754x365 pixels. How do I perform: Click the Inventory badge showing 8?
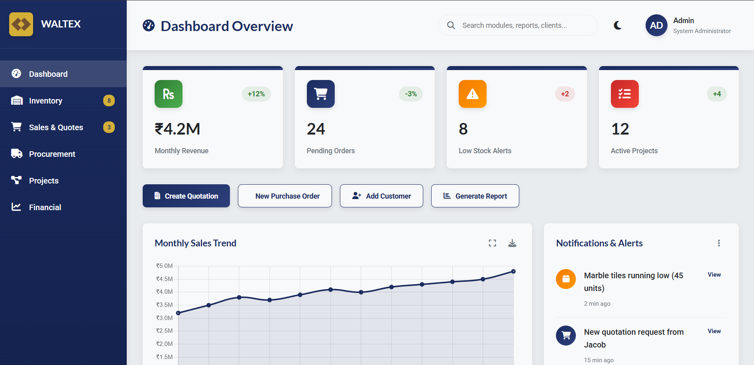click(x=109, y=100)
